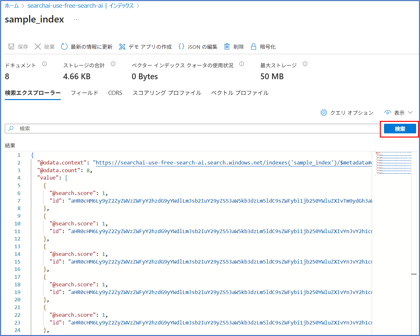Viewport: 420px width, 336px height.
Task: Go to ホーム breadcrumb link
Action: coord(12,6)
